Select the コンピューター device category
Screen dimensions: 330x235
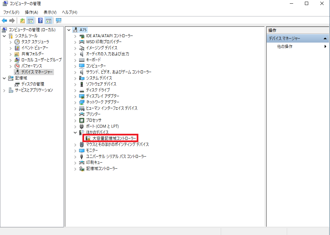coord(96,66)
